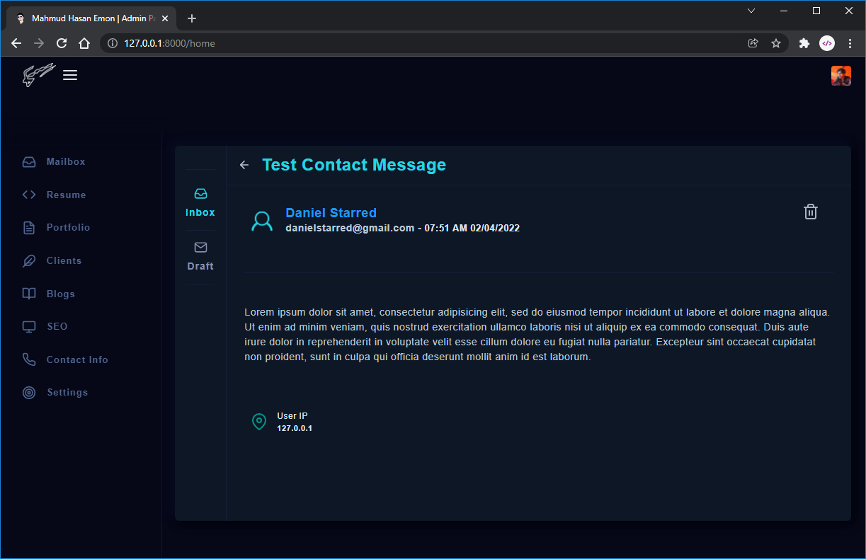Open the Resume menu item
The width and height of the screenshot is (866, 559).
click(x=67, y=195)
